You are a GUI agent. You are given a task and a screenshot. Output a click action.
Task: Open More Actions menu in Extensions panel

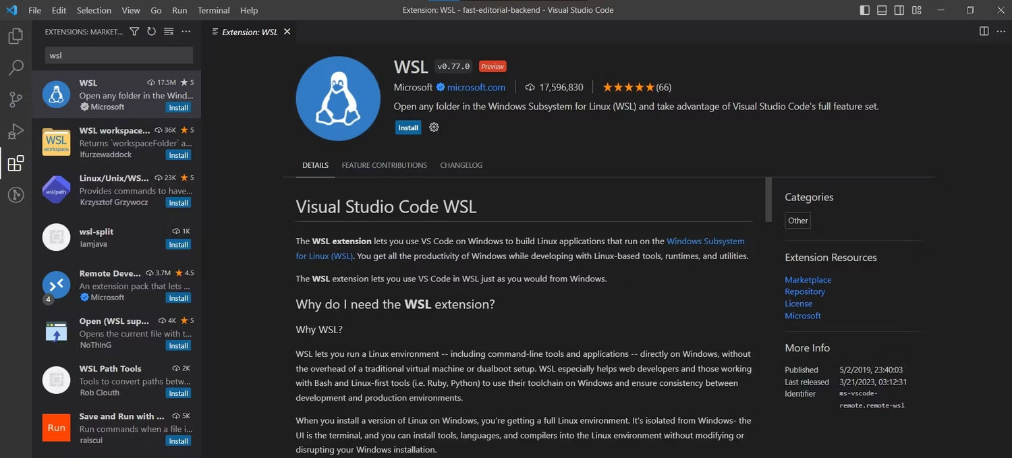tap(186, 30)
